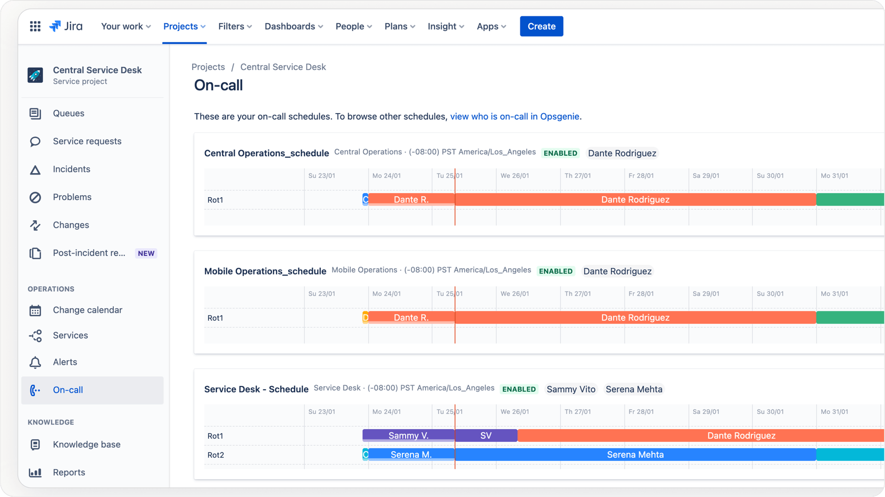This screenshot has width=885, height=497.
Task: Disable the Service Desk - Schedule
Action: pyautogui.click(x=519, y=389)
